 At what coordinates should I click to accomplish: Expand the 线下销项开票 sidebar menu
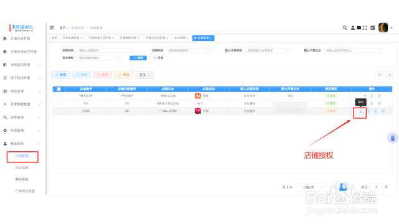[22, 78]
